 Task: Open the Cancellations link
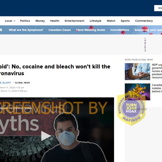[x=120, y=30]
